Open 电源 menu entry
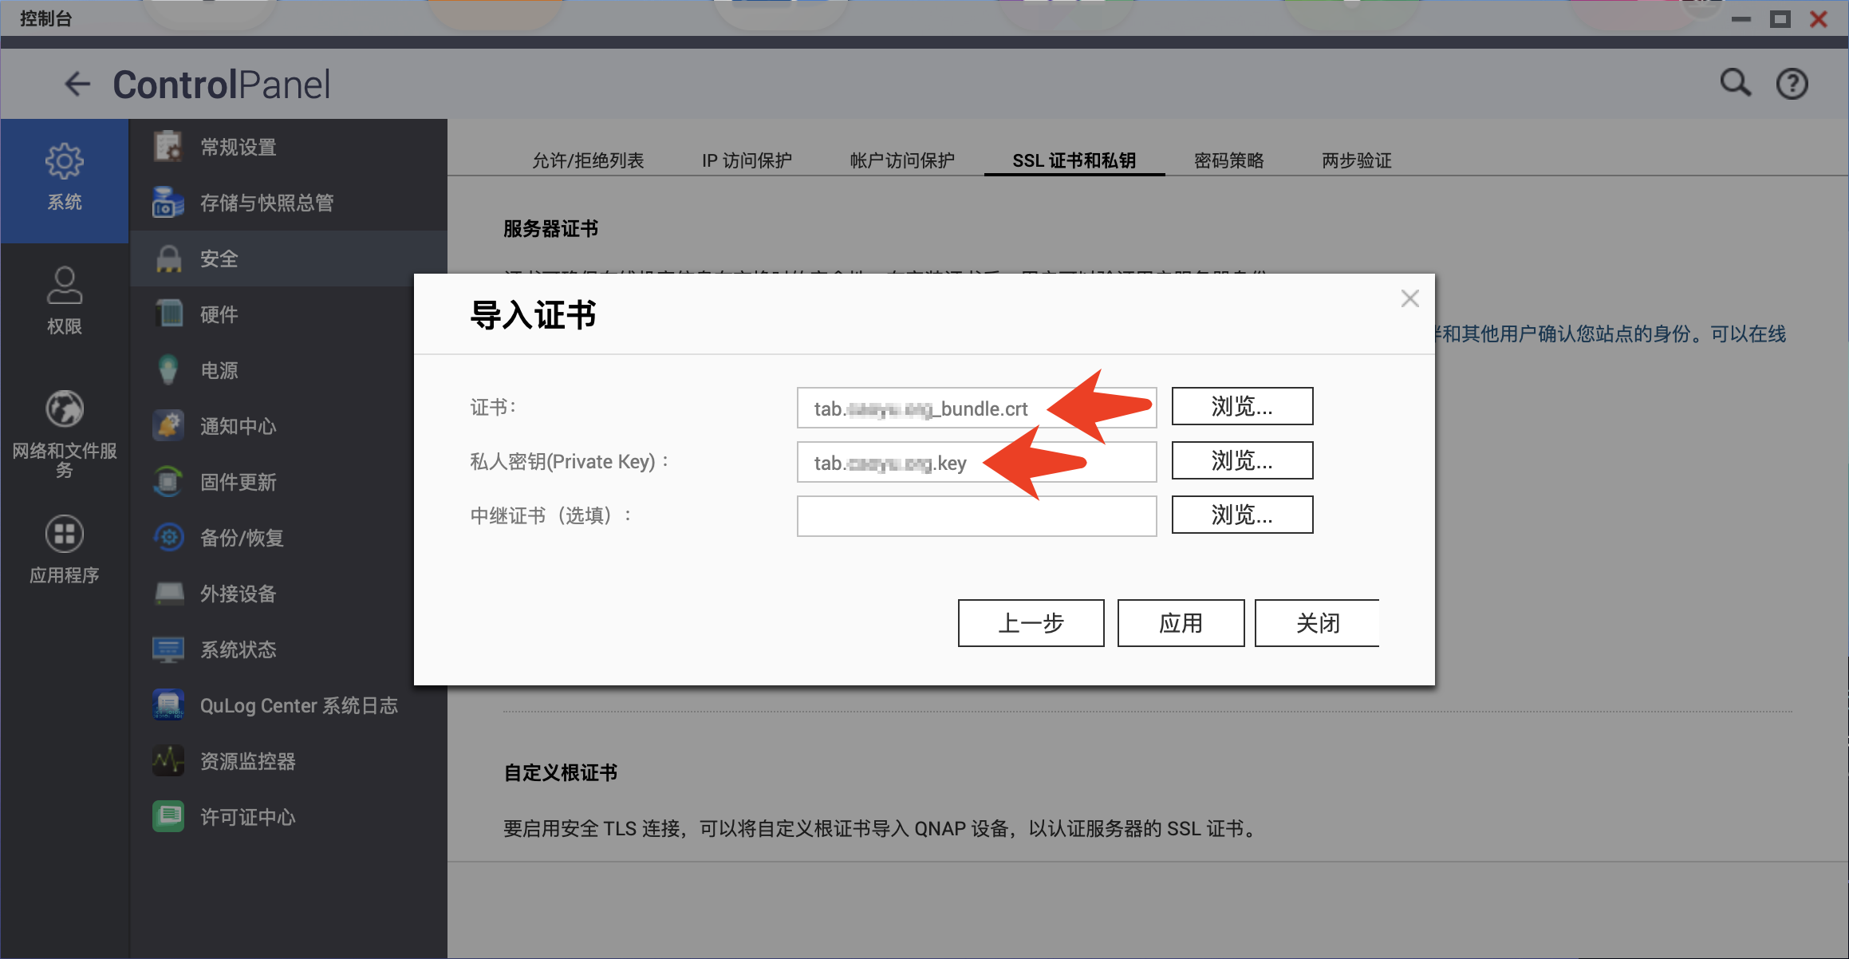Image resolution: width=1849 pixels, height=959 pixels. 288,370
